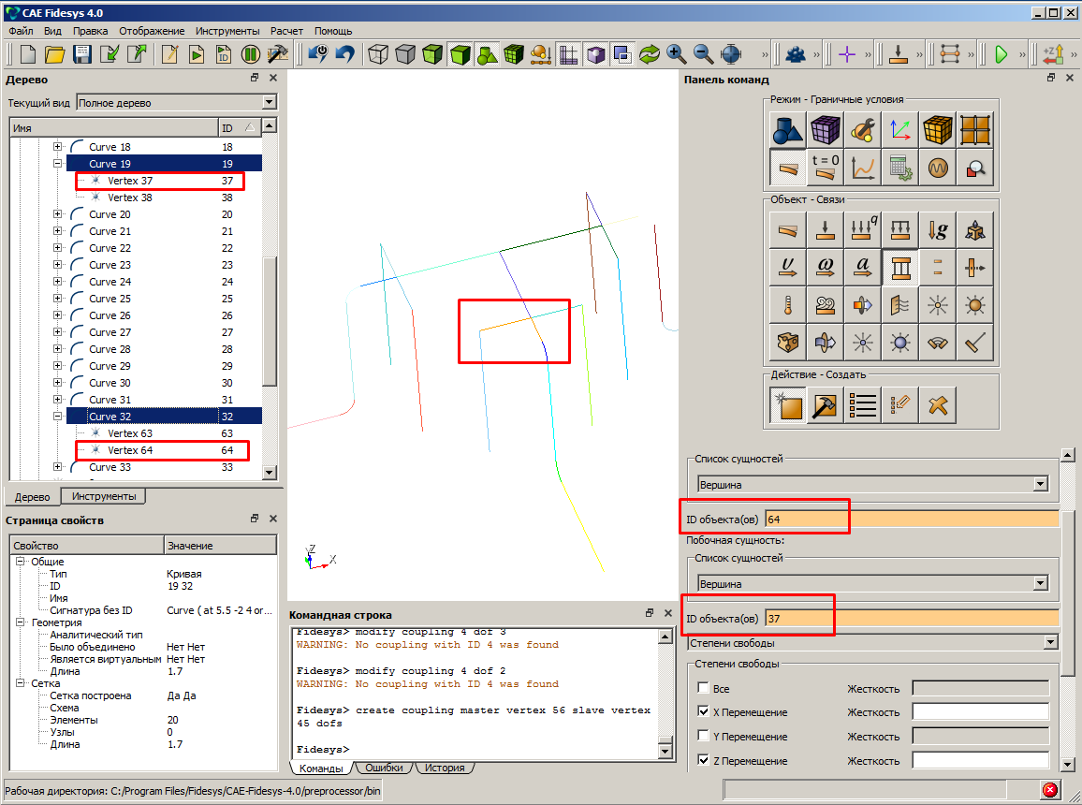
Task: Enable 'Y Перемещение' checkbox
Action: click(703, 736)
